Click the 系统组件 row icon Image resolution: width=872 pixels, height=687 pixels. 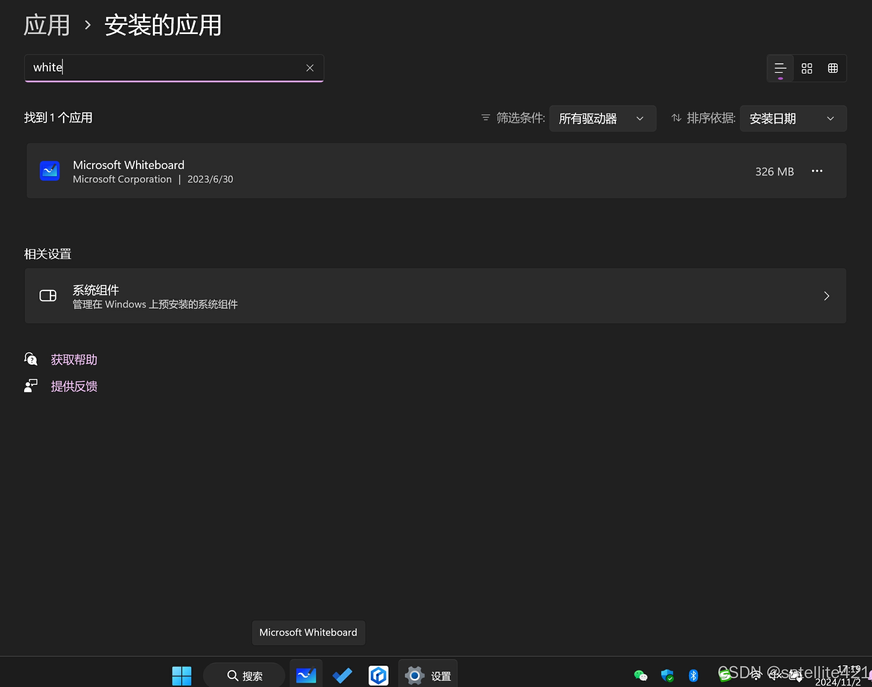tap(48, 296)
